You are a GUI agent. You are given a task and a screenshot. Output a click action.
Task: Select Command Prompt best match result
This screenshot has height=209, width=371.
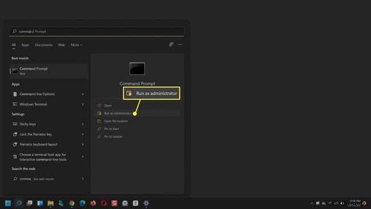(x=49, y=71)
